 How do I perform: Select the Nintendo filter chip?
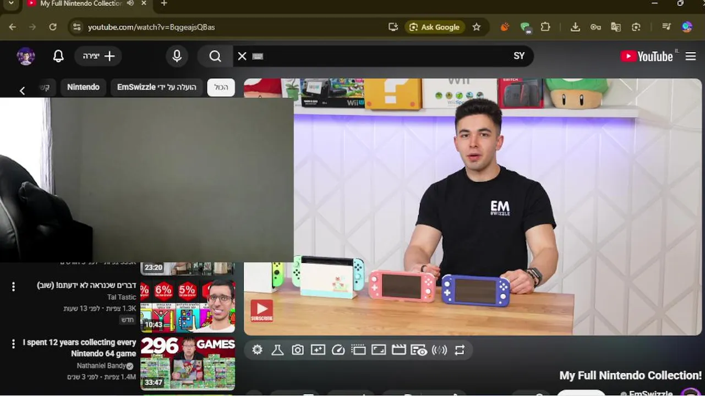tap(84, 87)
